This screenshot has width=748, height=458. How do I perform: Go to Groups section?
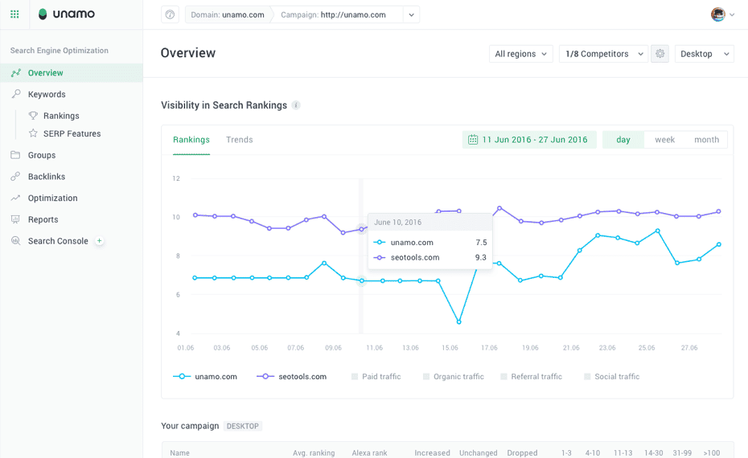click(x=42, y=155)
